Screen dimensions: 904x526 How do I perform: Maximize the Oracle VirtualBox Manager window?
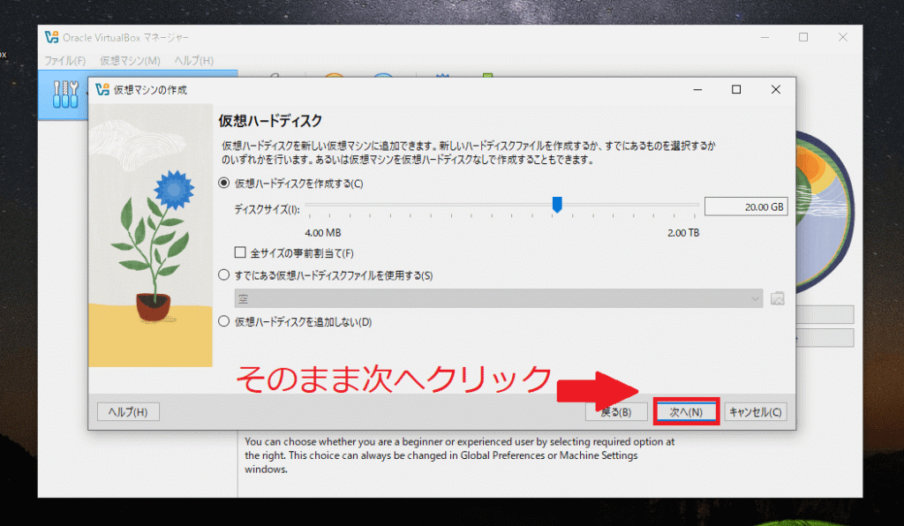coord(803,37)
